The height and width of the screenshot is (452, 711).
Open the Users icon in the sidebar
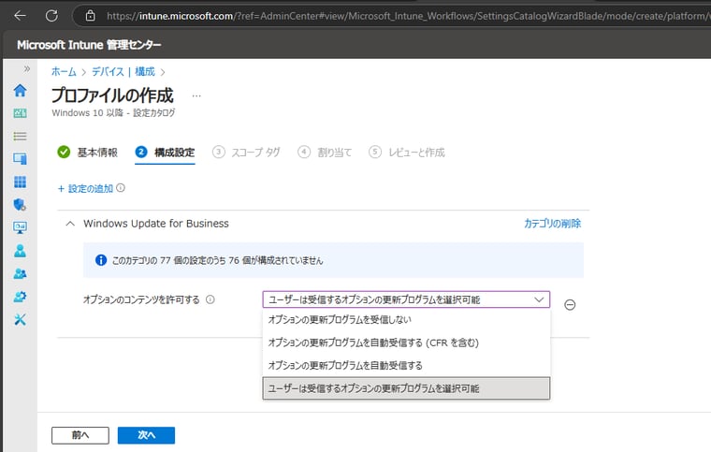click(20, 251)
